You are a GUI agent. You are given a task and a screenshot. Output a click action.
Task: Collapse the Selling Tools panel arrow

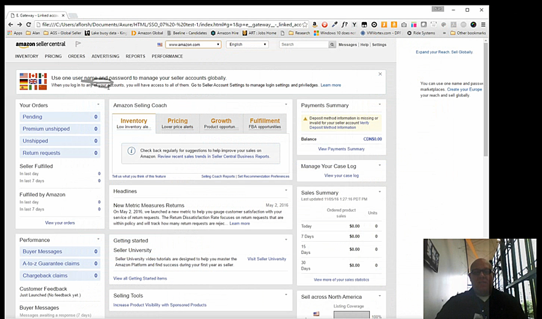pyautogui.click(x=286, y=294)
